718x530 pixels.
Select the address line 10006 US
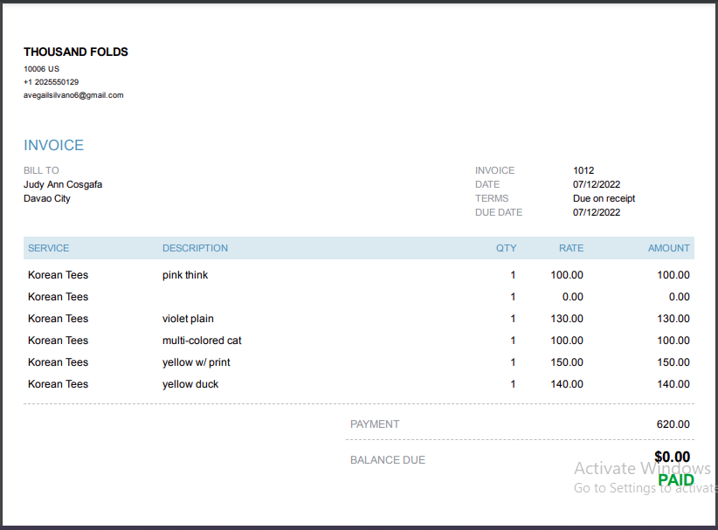[41, 69]
